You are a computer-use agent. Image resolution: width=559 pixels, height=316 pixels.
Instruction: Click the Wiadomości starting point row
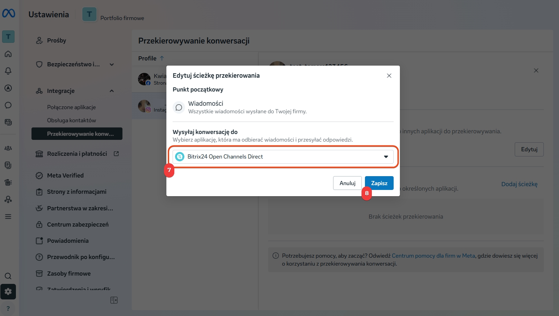(x=283, y=107)
